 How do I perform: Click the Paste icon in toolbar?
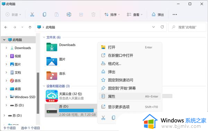pos(57,15)
